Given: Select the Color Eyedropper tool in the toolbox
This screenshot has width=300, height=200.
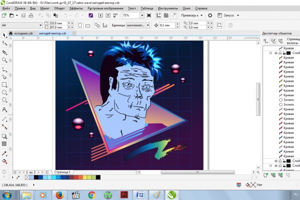Looking at the screenshot, I should [x=4, y=153].
